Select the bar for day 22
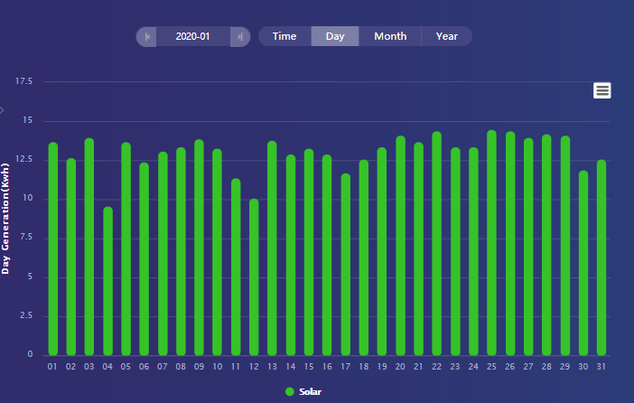This screenshot has height=403, width=634. click(436, 244)
